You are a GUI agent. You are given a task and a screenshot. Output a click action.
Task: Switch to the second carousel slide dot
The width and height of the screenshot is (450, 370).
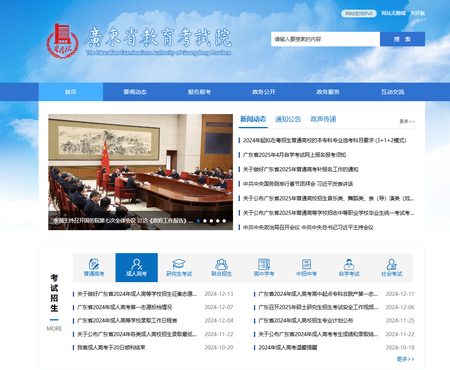click(x=205, y=221)
